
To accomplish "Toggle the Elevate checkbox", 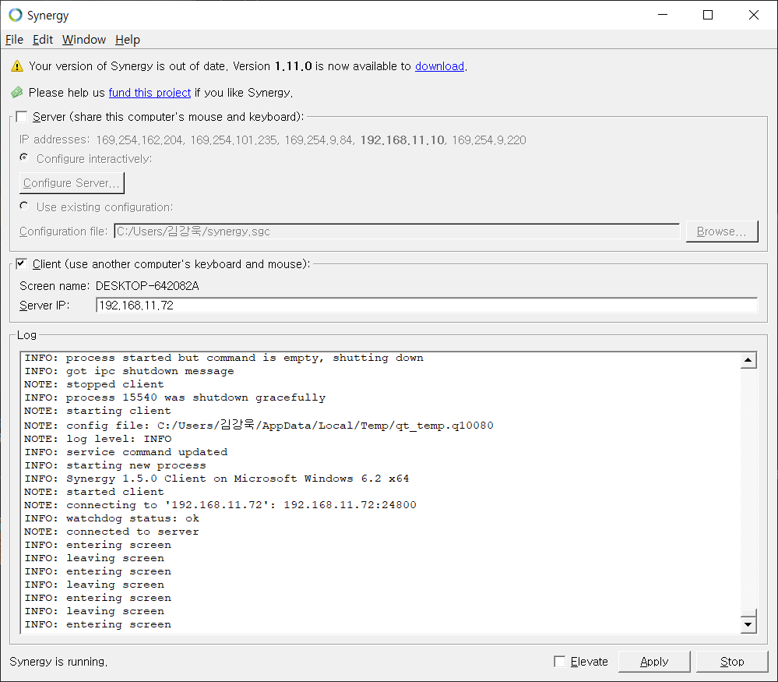I will [559, 662].
